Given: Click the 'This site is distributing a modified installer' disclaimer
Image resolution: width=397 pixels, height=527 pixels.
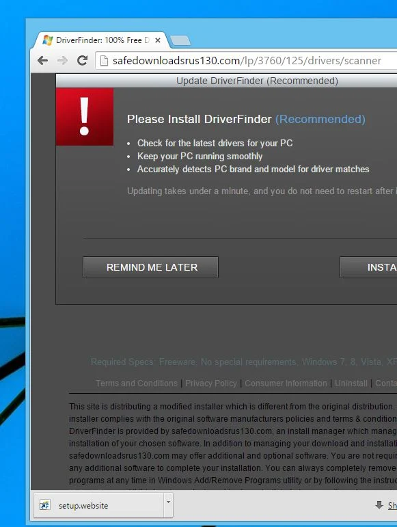Looking at the screenshot, I should click(x=233, y=443).
